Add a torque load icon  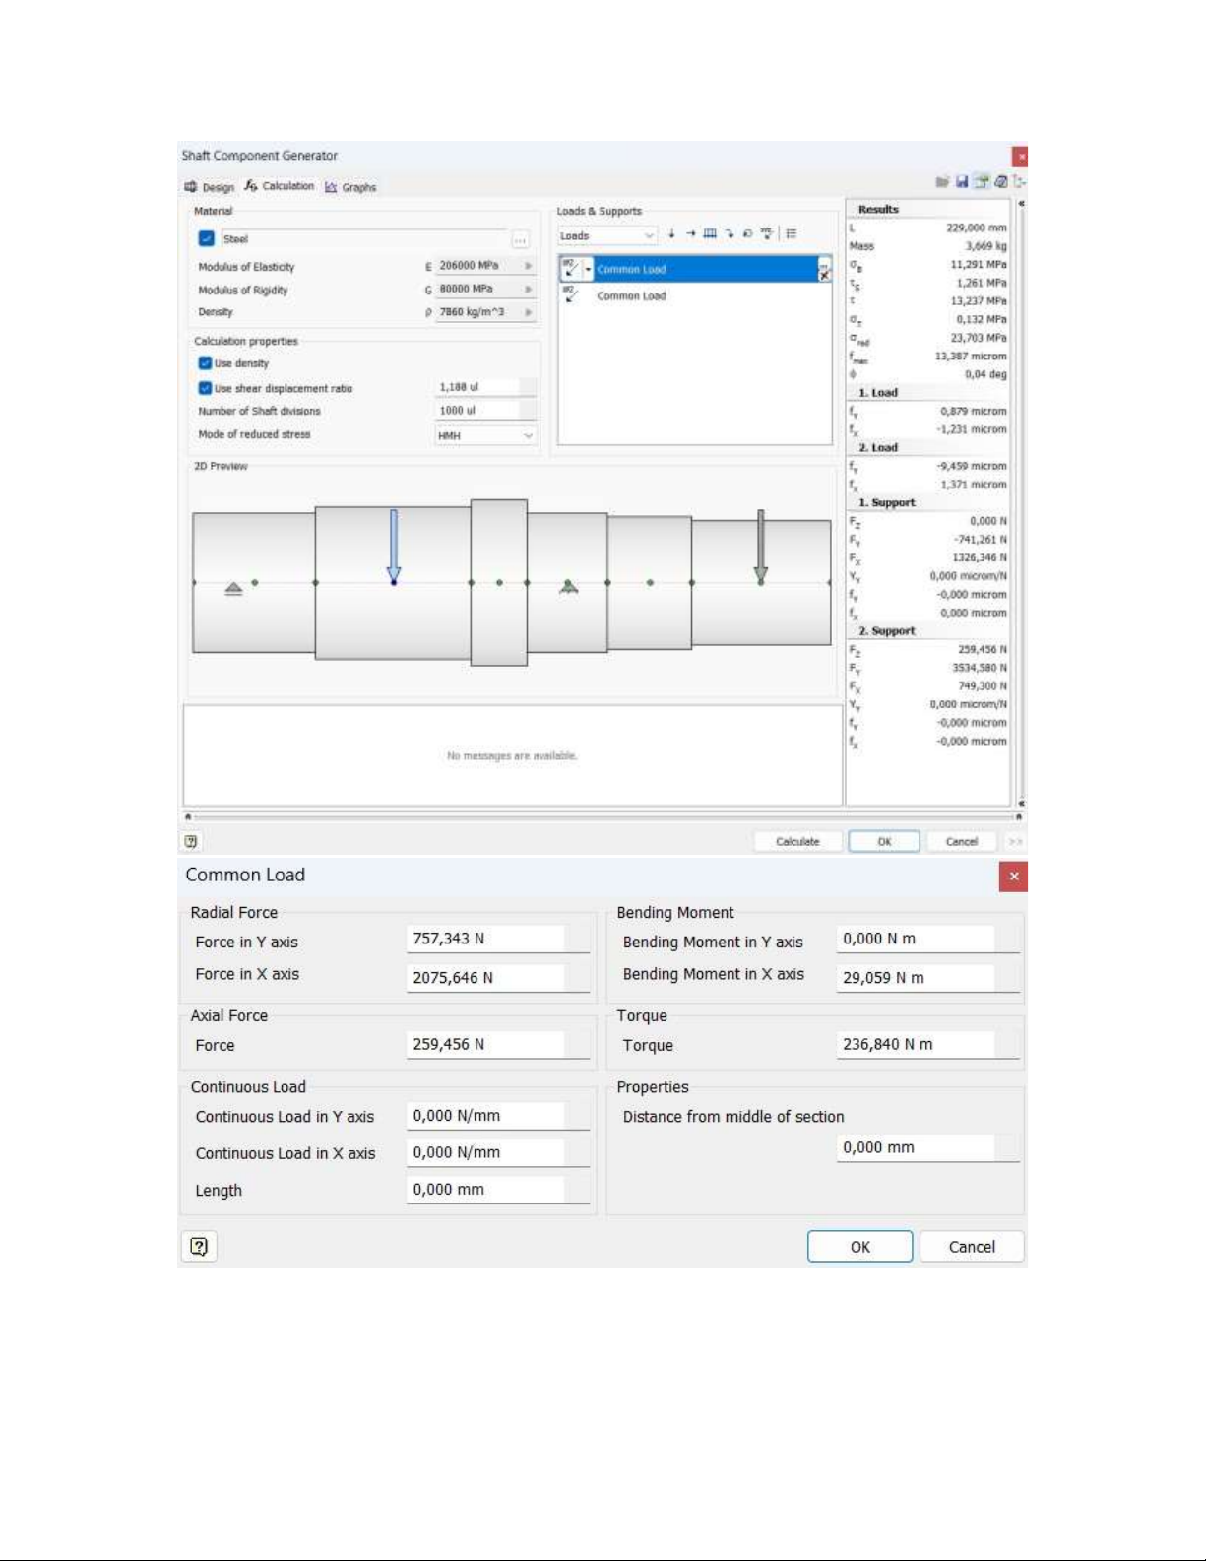click(x=747, y=234)
